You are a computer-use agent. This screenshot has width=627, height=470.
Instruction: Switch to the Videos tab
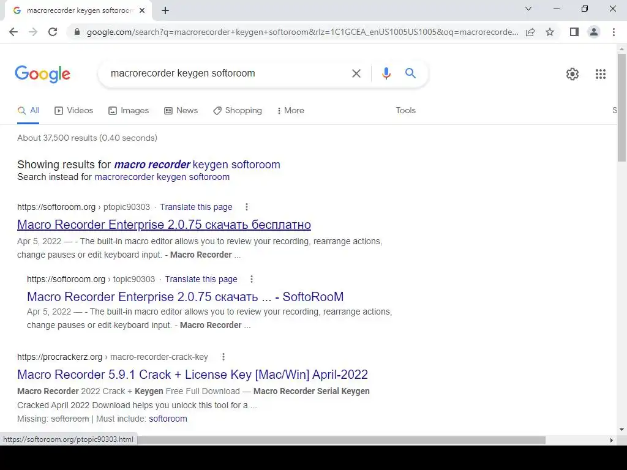(73, 111)
